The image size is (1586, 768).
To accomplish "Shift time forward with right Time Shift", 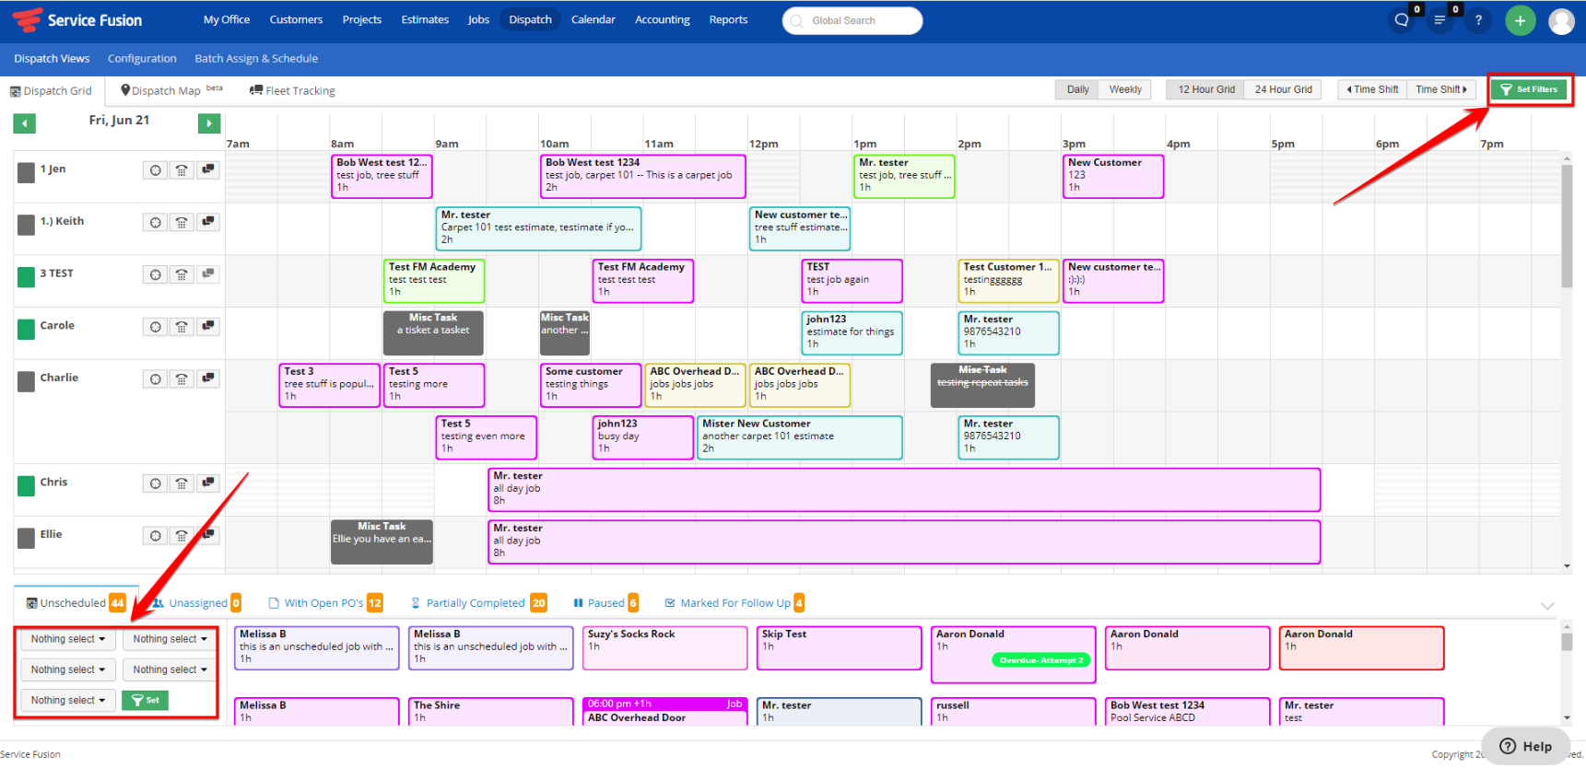I will [1441, 89].
